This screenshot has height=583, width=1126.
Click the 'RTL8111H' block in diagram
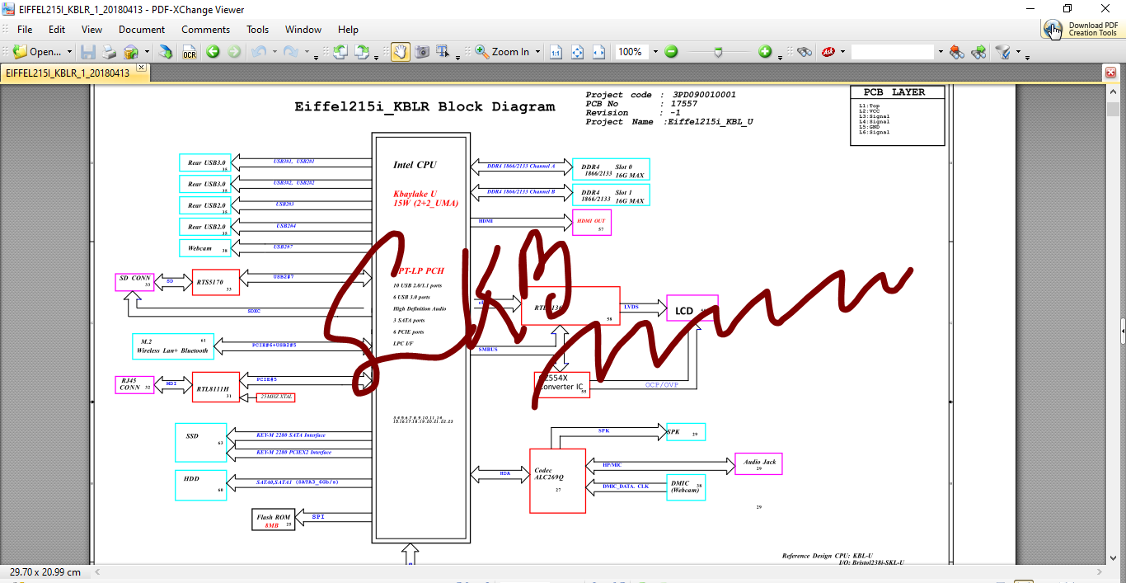pyautogui.click(x=216, y=388)
